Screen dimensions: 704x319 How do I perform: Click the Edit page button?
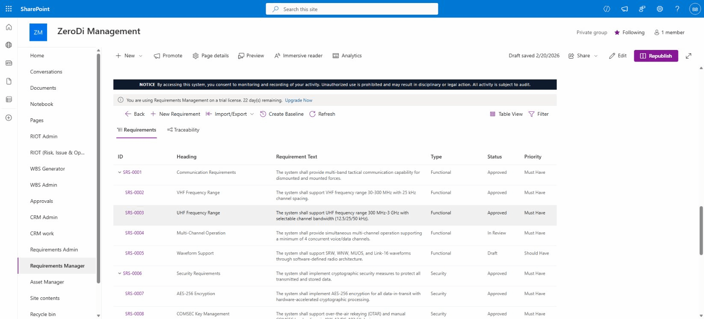click(618, 56)
